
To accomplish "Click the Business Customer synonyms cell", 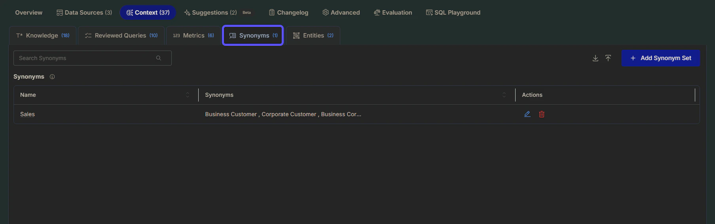I will pyautogui.click(x=283, y=114).
